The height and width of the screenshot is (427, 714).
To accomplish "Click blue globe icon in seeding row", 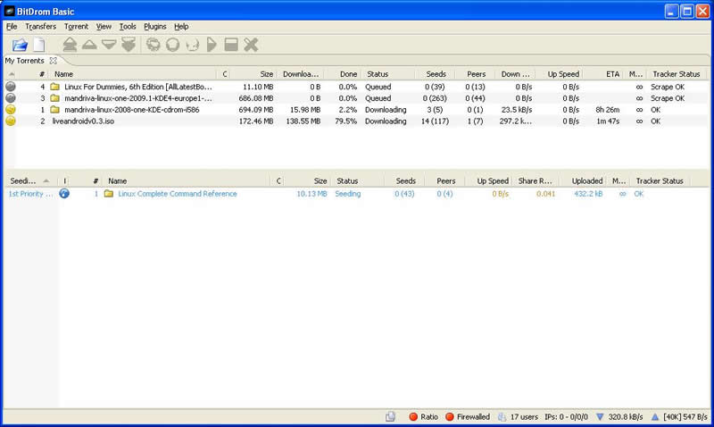I will [x=64, y=194].
